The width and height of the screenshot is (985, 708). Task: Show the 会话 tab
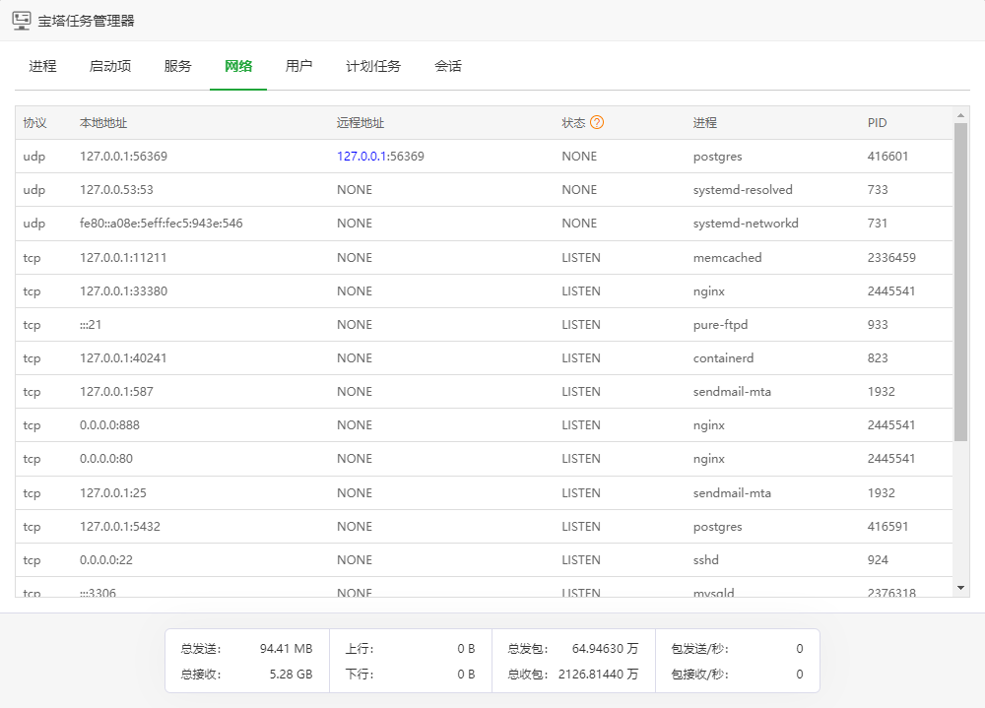[x=448, y=66]
